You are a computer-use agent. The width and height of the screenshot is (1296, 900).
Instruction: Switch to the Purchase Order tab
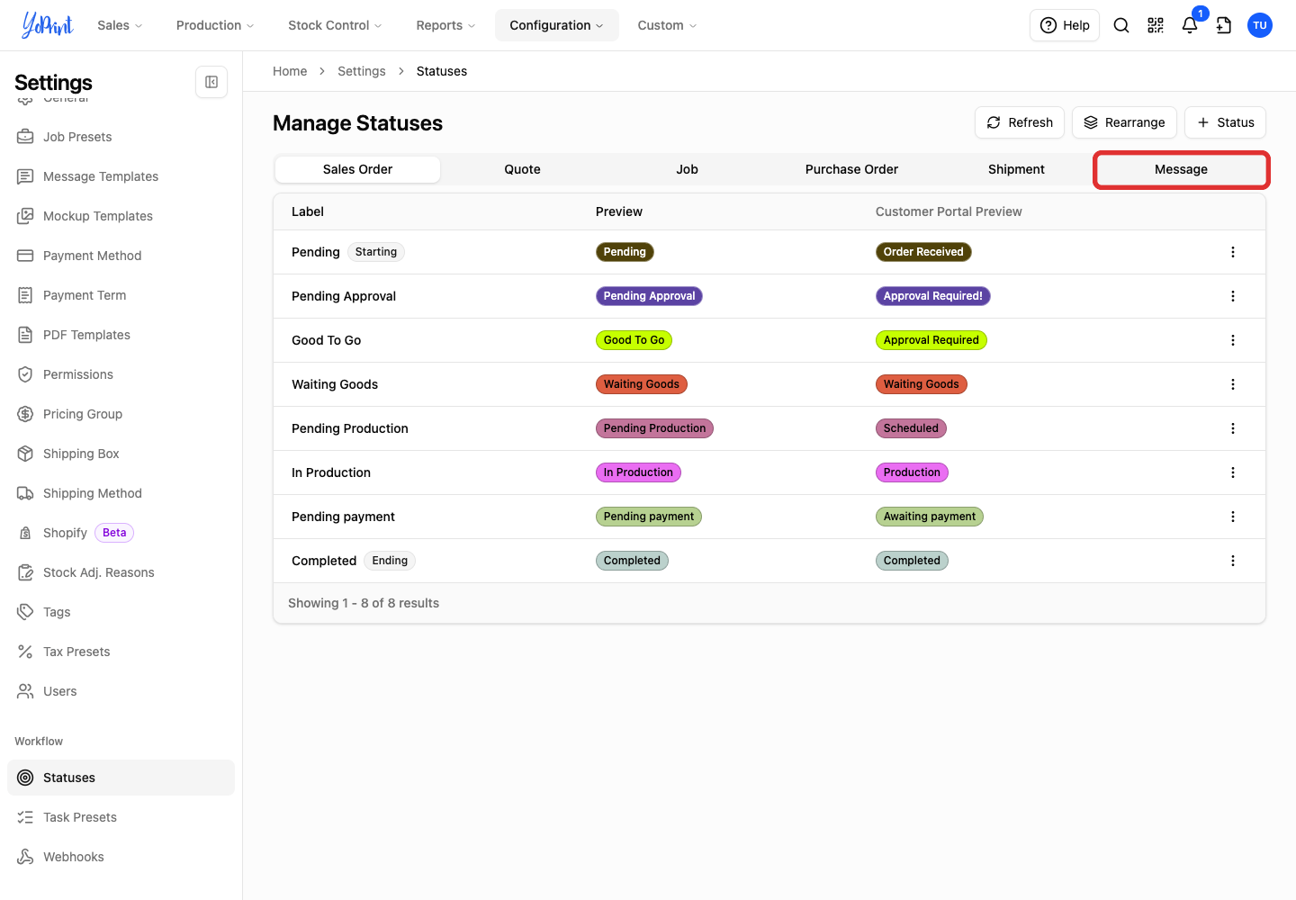(x=851, y=169)
